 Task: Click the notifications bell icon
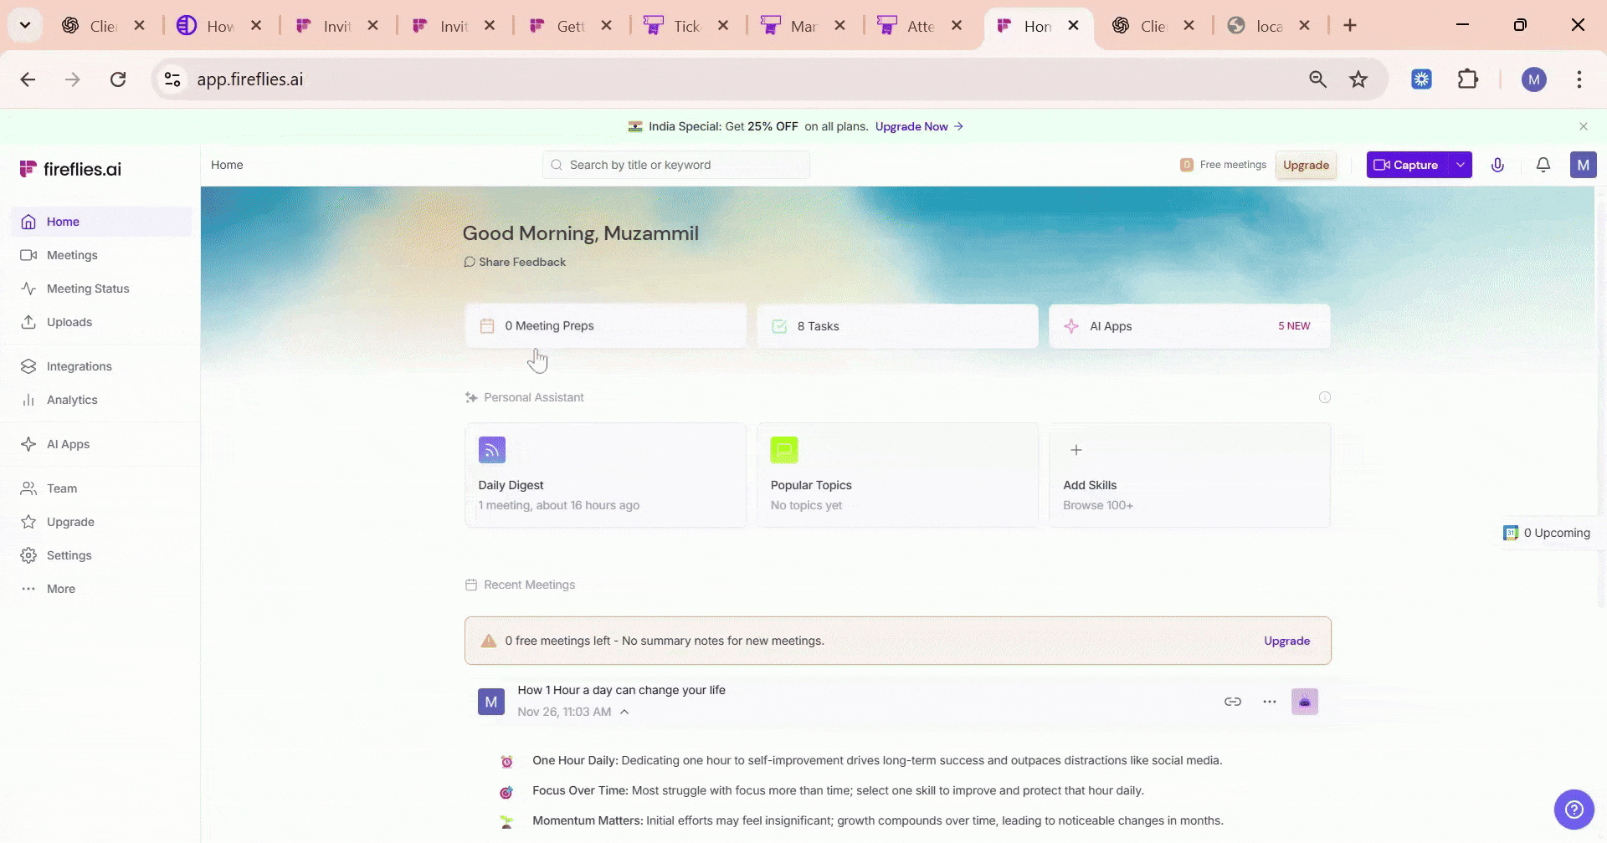[1543, 165]
